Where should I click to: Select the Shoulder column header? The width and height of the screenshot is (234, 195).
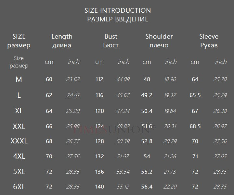point(159,37)
